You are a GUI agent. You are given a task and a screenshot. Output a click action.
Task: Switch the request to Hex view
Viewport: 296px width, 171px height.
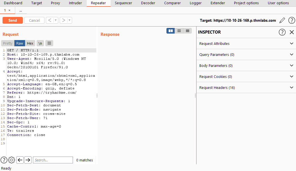[30, 43]
